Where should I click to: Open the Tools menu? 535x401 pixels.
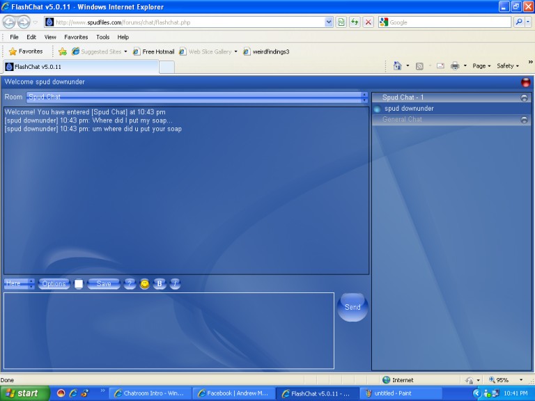pyautogui.click(x=102, y=37)
